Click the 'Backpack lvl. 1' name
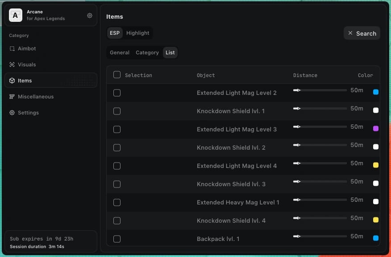Screen dimensions: 391x257 tap(218, 239)
